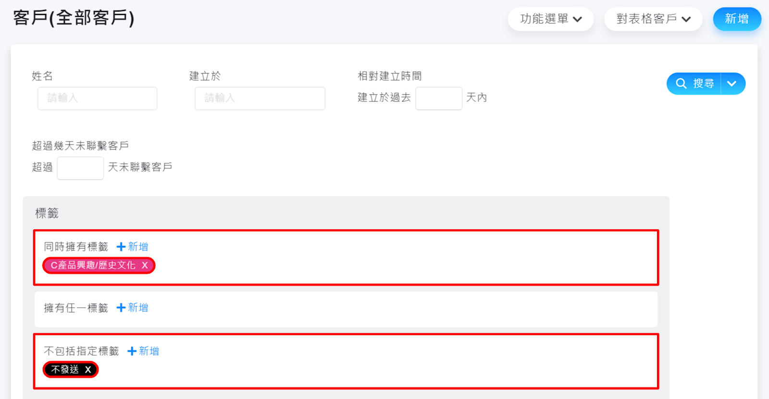
Task: Remove the 不發送 tag with X
Action: click(x=88, y=370)
